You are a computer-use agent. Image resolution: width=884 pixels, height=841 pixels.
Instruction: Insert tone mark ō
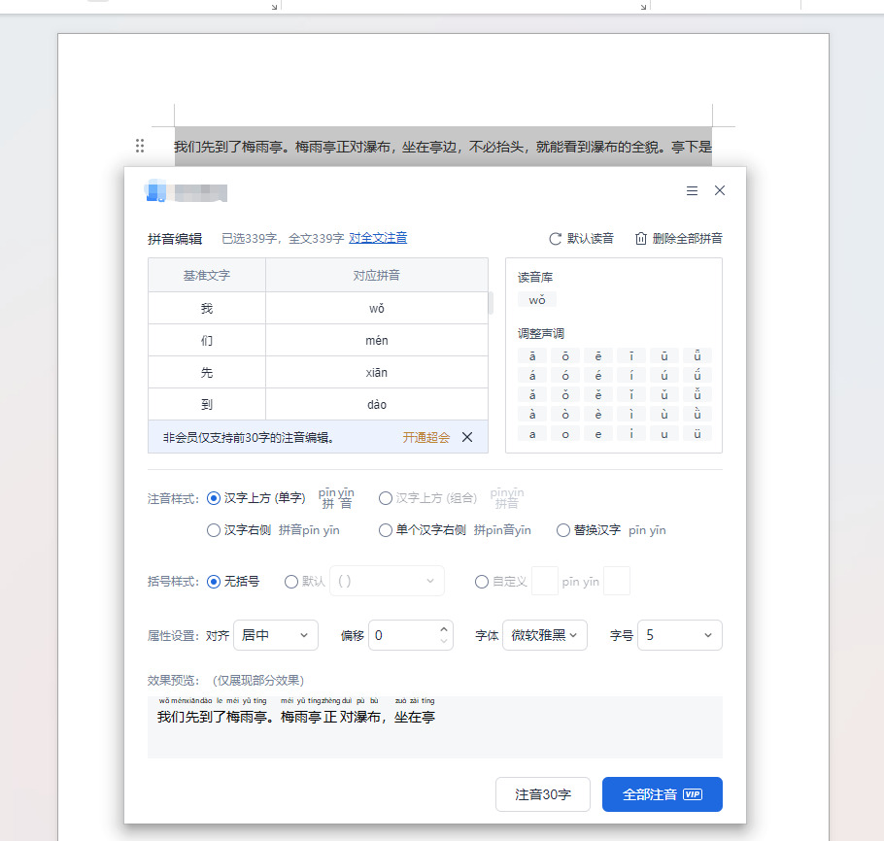pos(565,355)
